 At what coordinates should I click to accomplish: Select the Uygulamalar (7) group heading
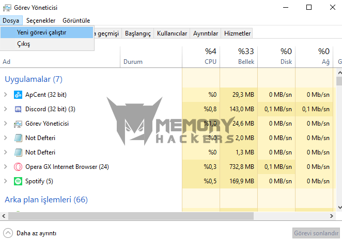34,79
